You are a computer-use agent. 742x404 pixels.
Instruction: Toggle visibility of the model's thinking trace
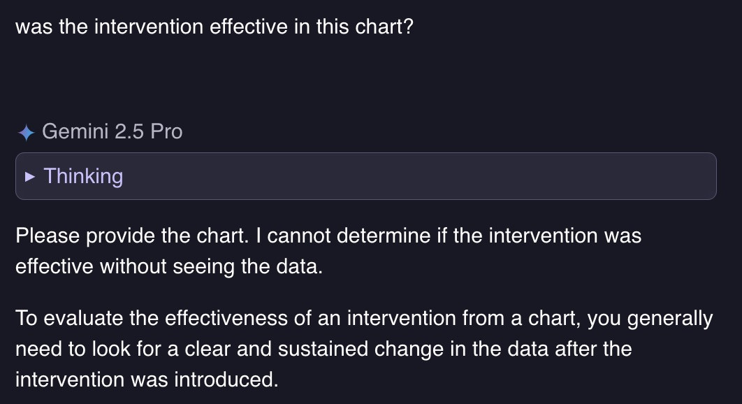(x=84, y=176)
